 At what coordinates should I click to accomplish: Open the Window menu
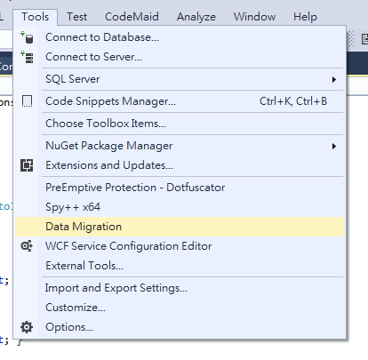254,17
